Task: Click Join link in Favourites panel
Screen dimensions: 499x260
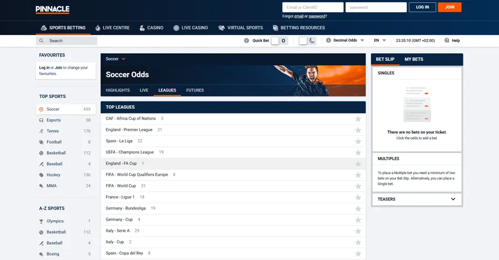Action: [x=59, y=68]
